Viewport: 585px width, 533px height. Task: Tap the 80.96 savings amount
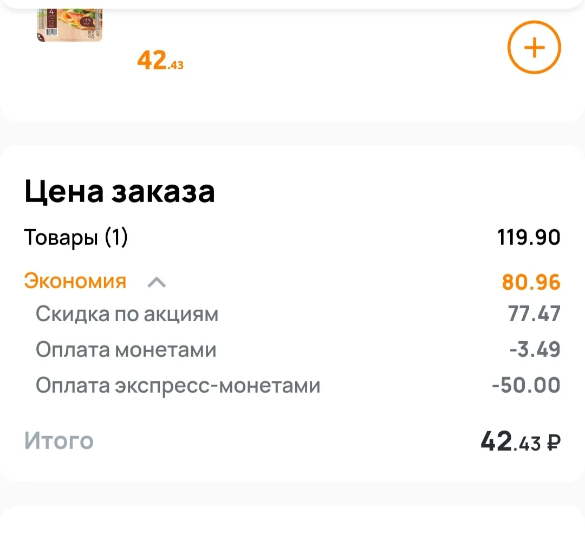click(531, 282)
